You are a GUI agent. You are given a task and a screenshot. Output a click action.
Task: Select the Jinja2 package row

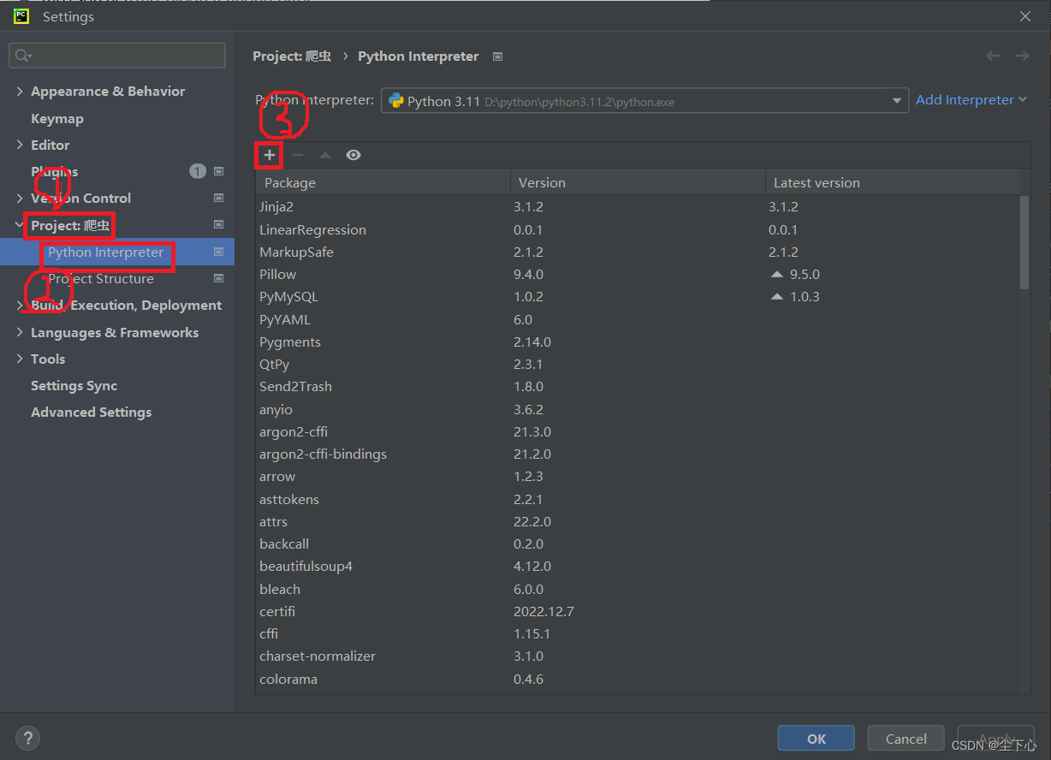638,207
